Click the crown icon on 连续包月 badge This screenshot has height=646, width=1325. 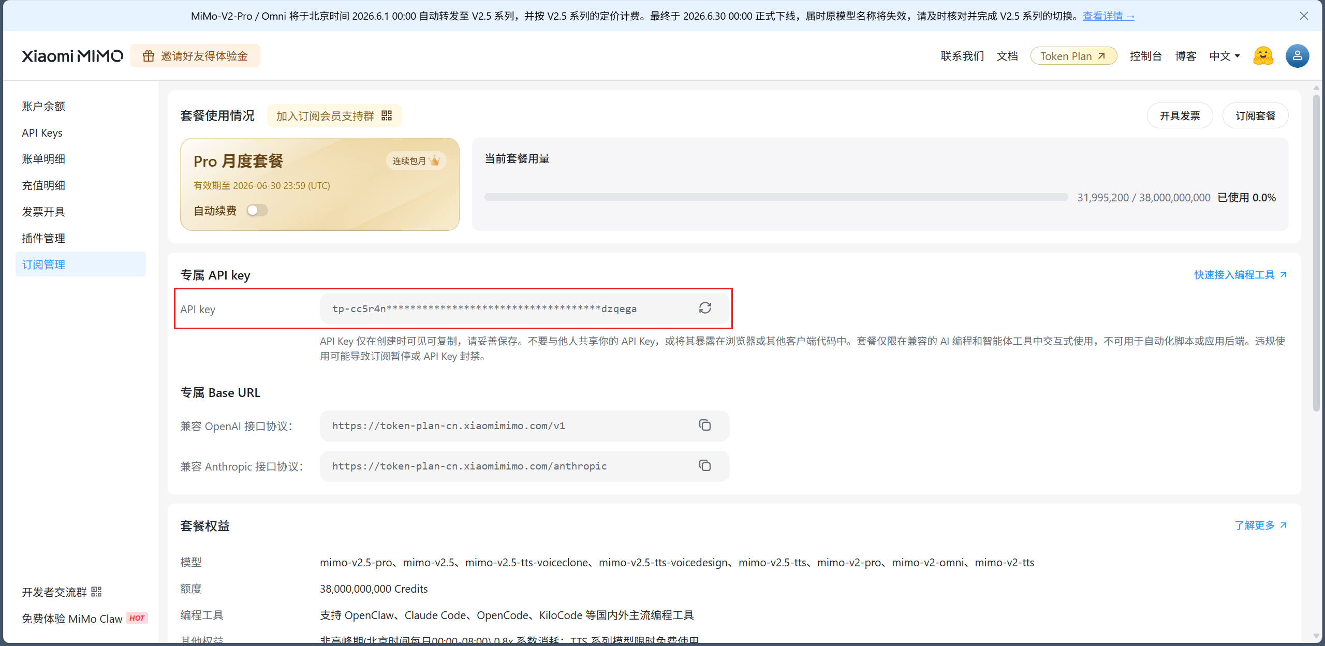tap(435, 160)
